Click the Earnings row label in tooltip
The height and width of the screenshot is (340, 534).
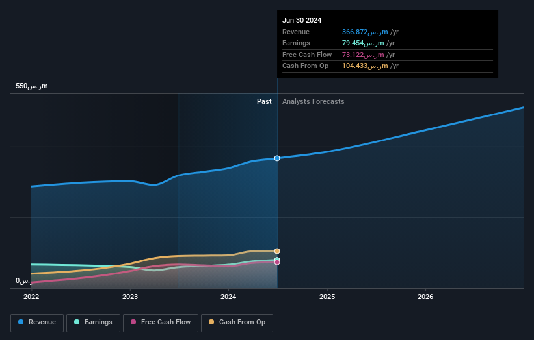point(296,43)
